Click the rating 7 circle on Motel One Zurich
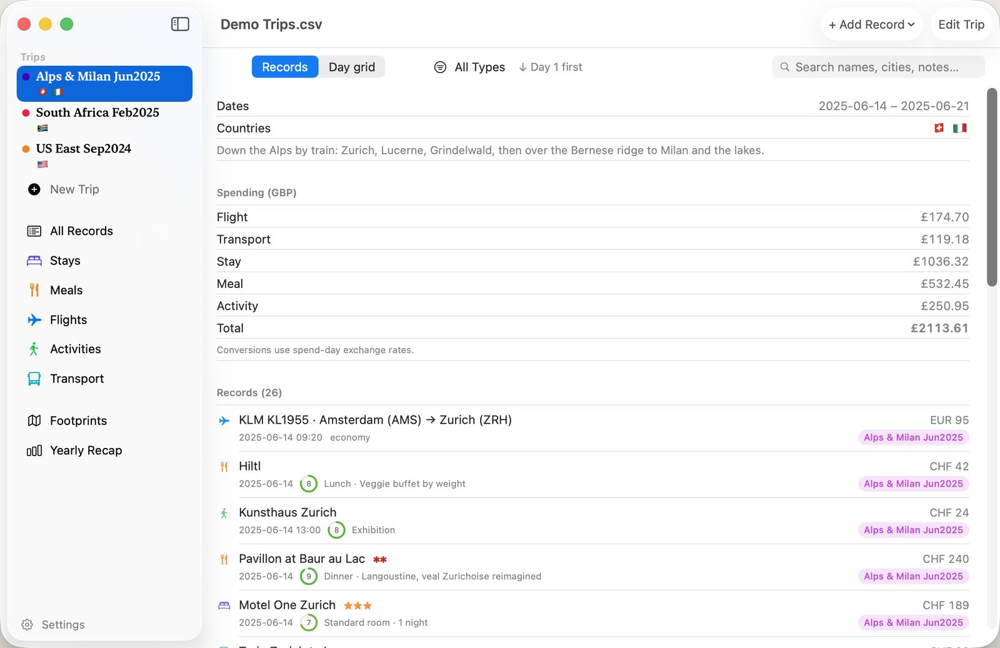 pyautogui.click(x=309, y=622)
